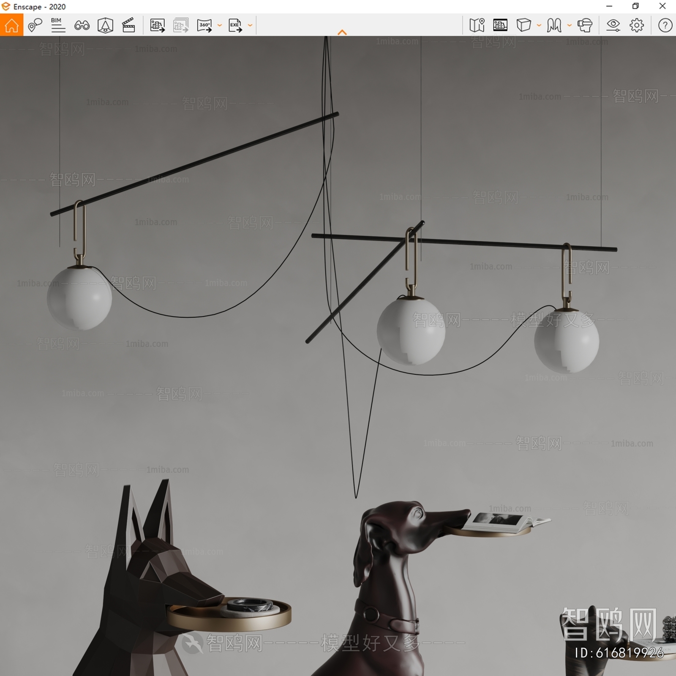Screen dimensions: 676x676
Task: Open the Home button in Enscape toolbar
Action: point(11,25)
